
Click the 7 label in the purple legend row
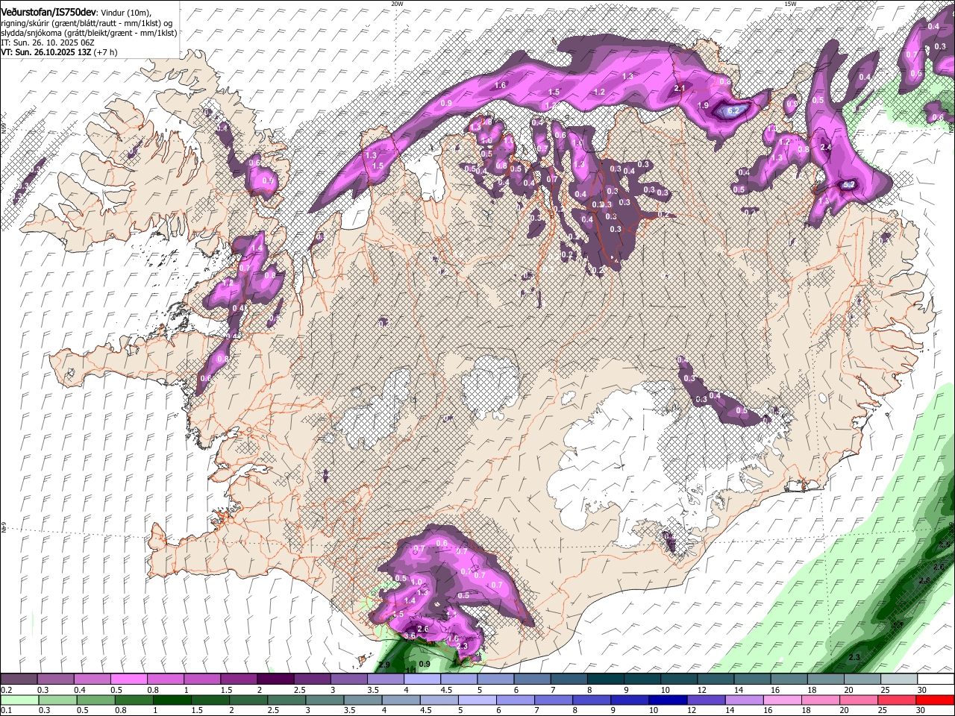click(x=553, y=690)
